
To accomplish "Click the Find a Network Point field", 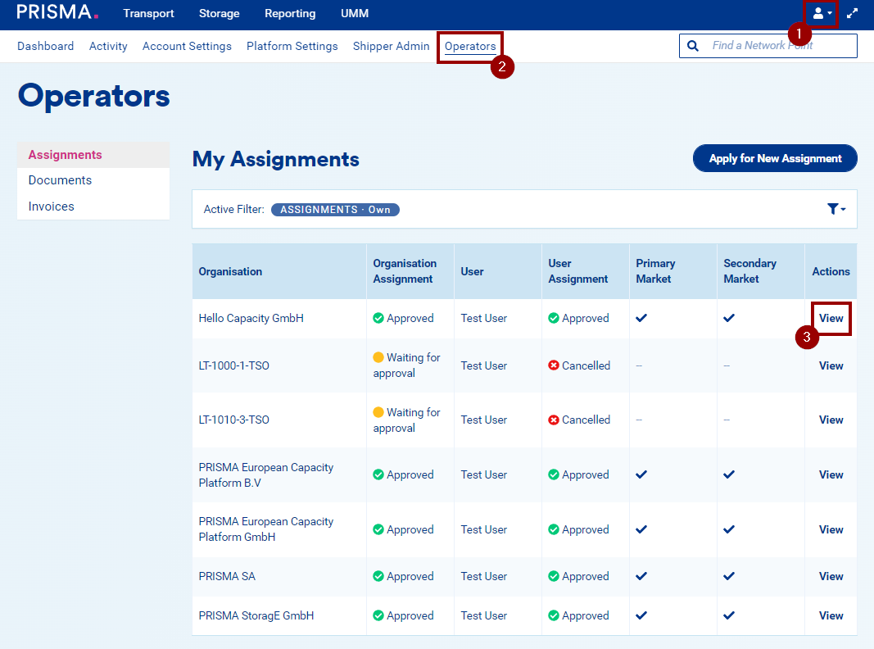I will (778, 46).
